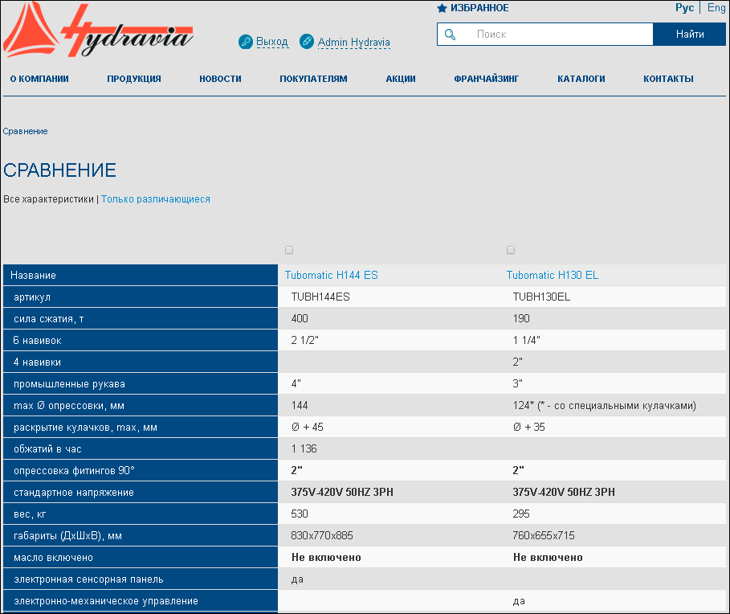Click the 295 weight value
The image size is (730, 614).
pos(521,514)
